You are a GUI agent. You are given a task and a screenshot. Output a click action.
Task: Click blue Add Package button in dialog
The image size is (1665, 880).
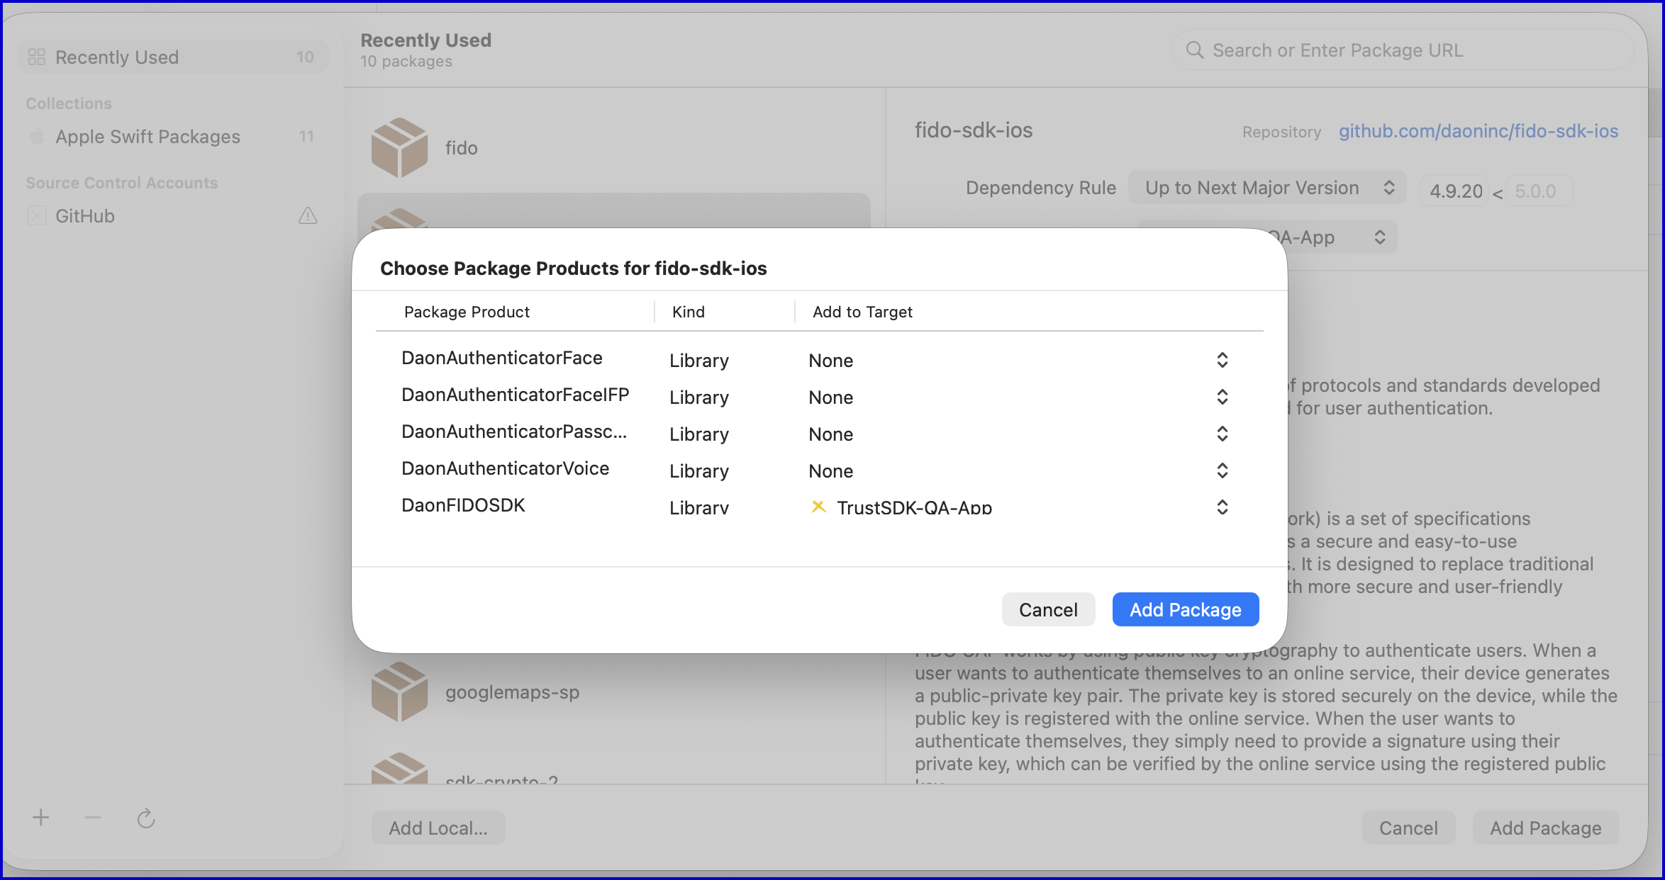coord(1185,609)
